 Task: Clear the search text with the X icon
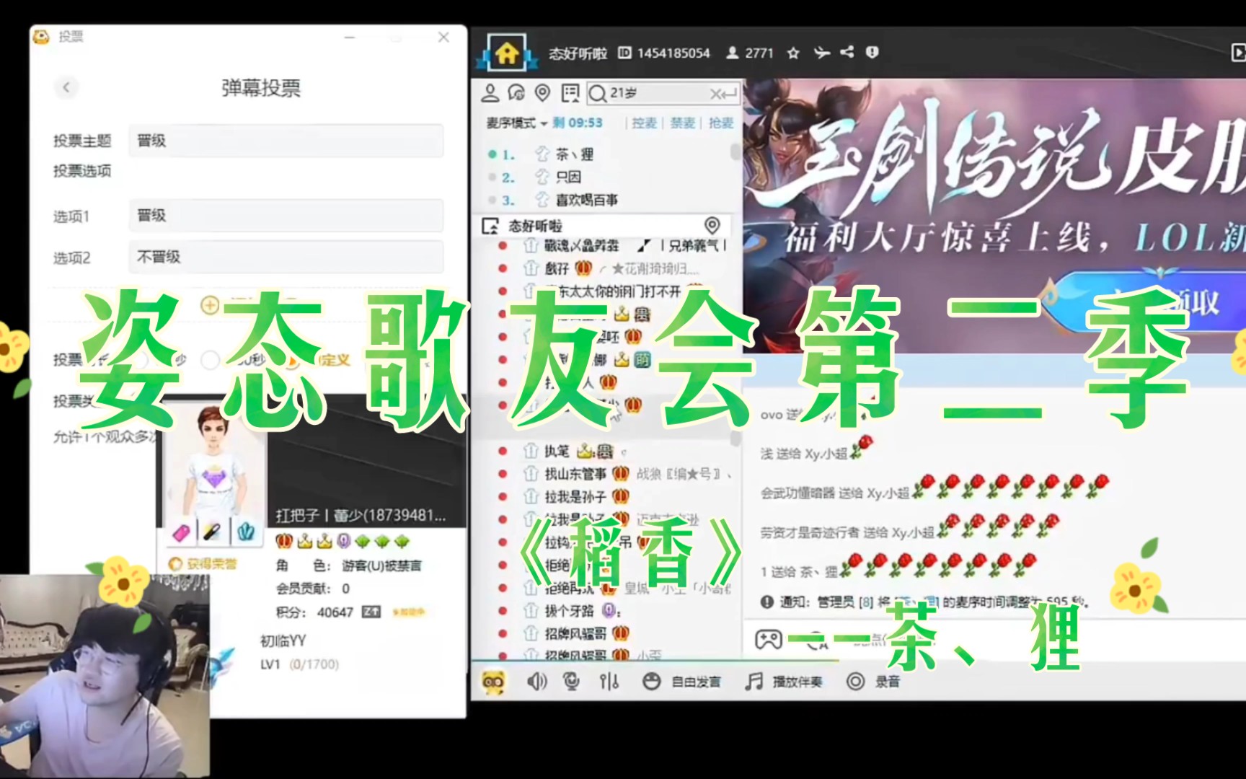pos(717,94)
